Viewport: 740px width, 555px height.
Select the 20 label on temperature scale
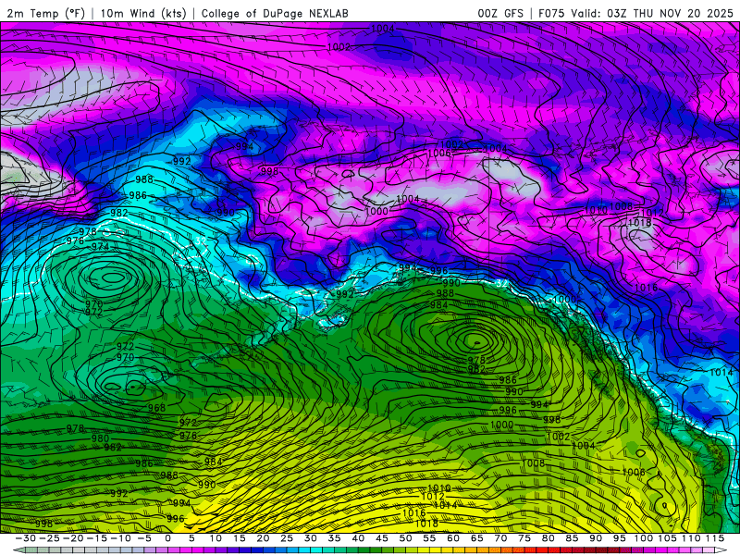point(263,538)
